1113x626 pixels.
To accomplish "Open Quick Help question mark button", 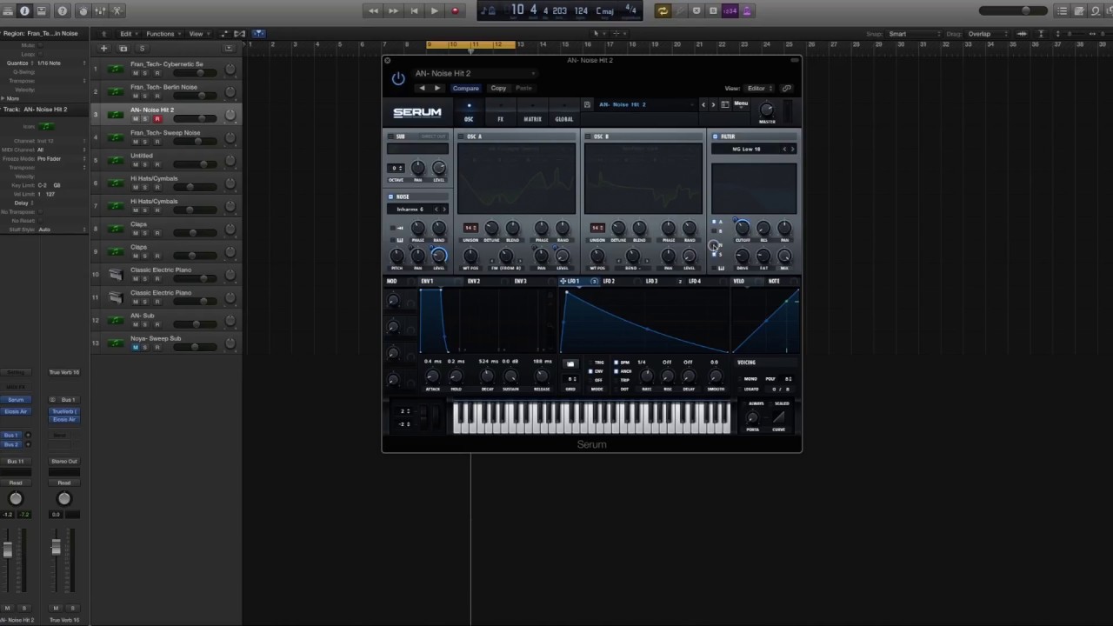I will coord(62,10).
